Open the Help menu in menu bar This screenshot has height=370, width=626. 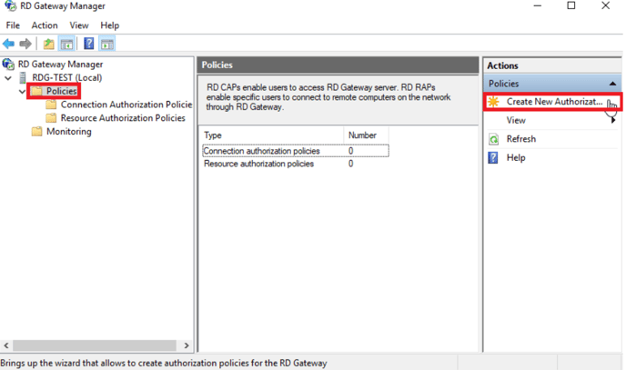[x=110, y=25]
